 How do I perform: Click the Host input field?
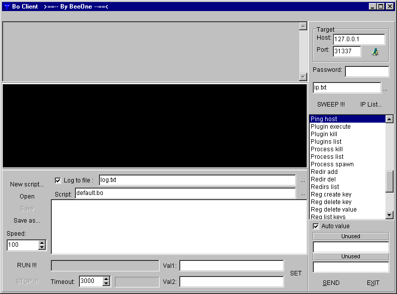358,39
